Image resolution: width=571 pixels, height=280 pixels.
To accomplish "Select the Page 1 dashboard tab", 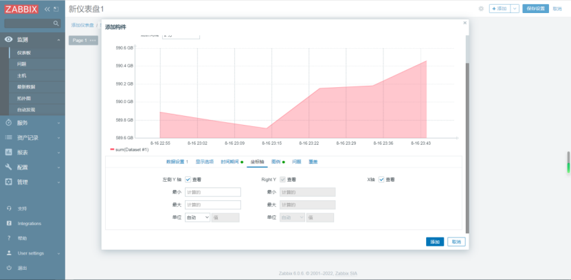I will [x=83, y=40].
